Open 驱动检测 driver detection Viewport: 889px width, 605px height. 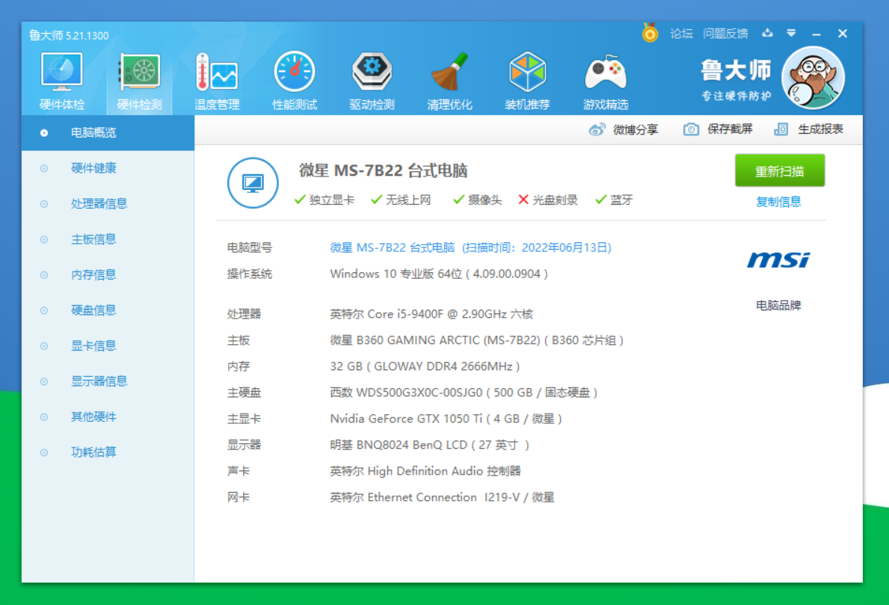[x=372, y=81]
